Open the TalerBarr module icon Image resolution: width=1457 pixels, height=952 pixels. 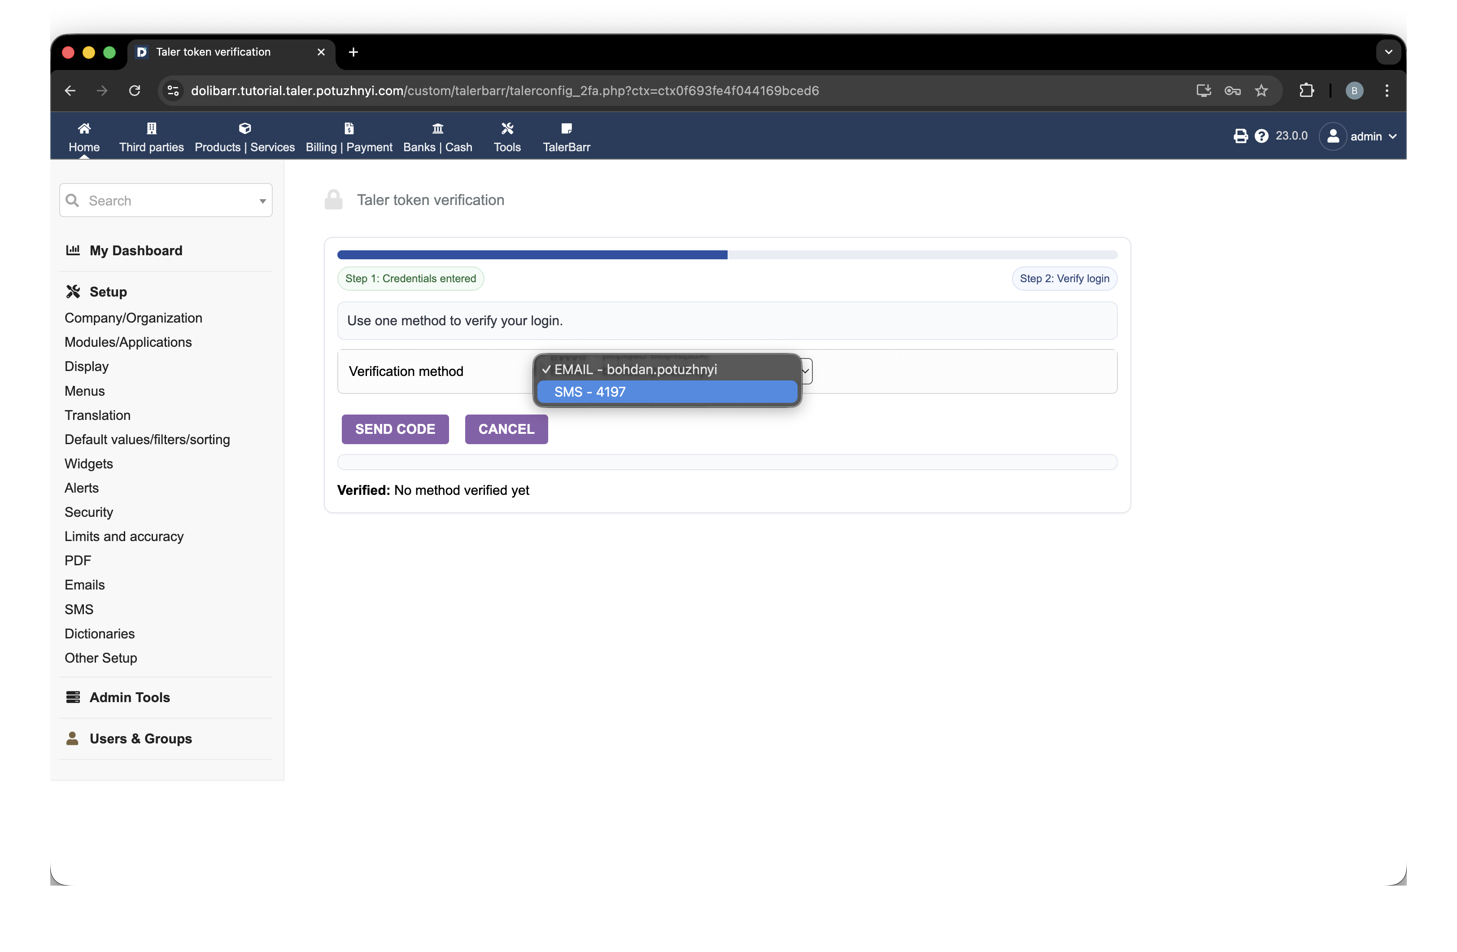(566, 129)
